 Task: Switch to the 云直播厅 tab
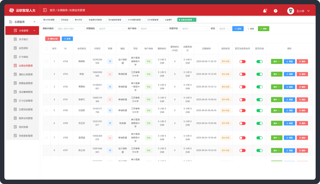pos(168,20)
